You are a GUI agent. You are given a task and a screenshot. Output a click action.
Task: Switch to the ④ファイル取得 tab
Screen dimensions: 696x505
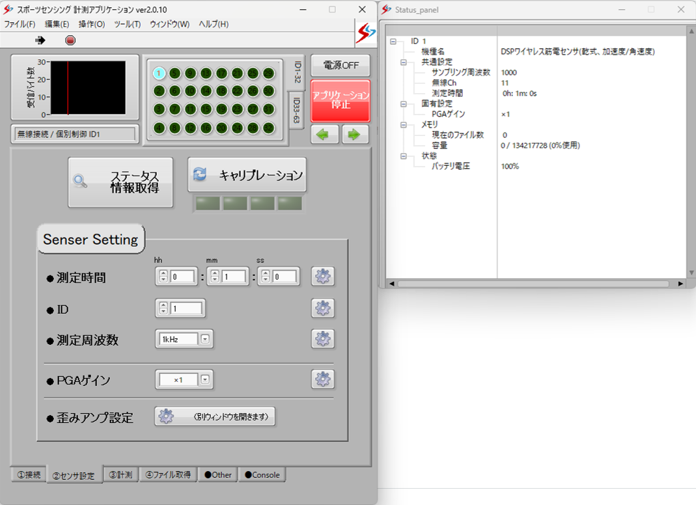pyautogui.click(x=168, y=475)
